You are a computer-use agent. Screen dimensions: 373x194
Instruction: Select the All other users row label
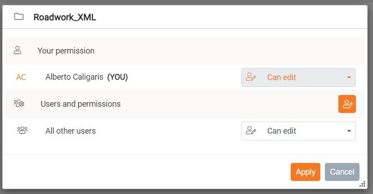(70, 131)
